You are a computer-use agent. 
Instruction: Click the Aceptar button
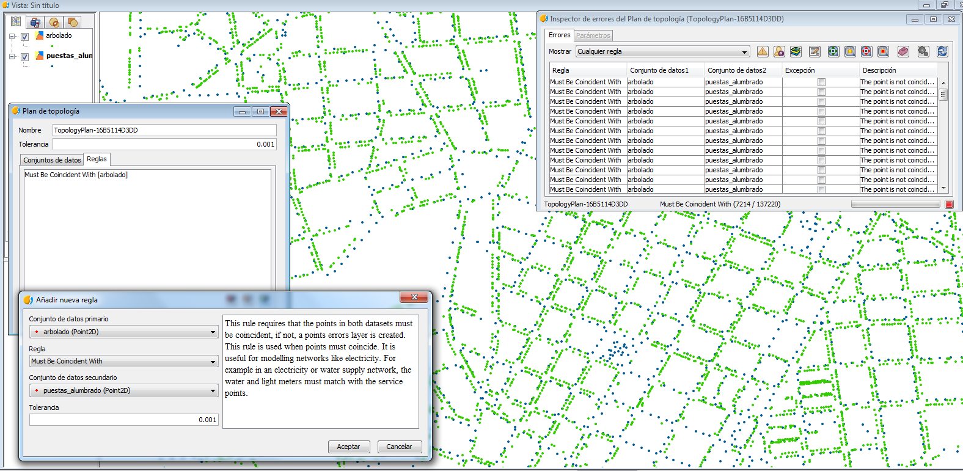[348, 447]
